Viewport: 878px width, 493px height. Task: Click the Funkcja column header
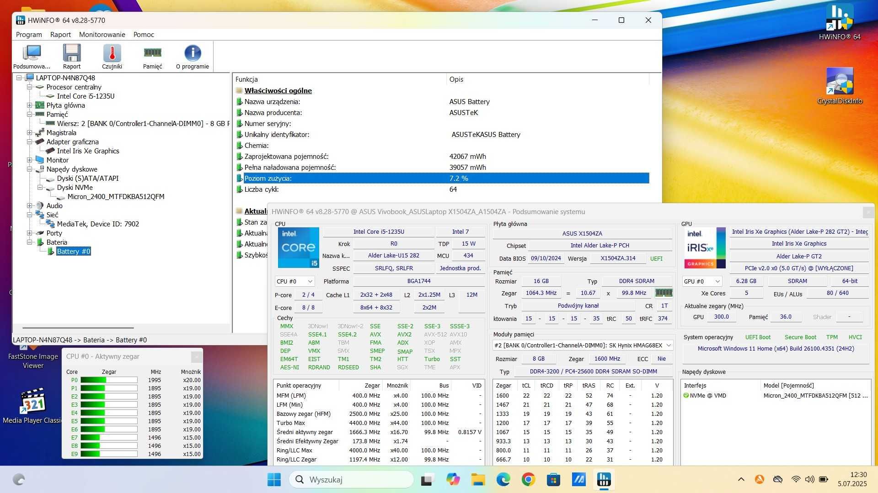[x=339, y=79]
